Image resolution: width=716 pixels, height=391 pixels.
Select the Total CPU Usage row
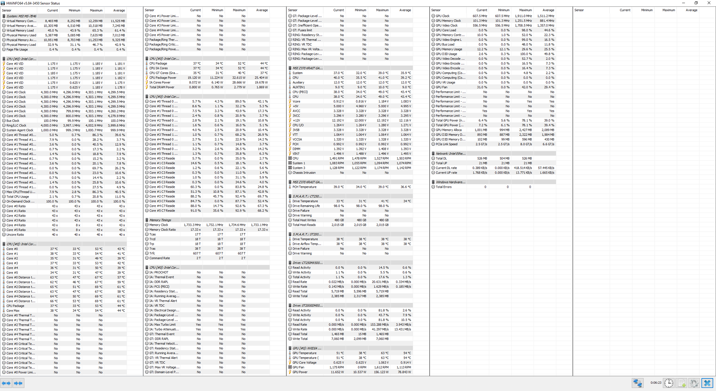pos(17,197)
